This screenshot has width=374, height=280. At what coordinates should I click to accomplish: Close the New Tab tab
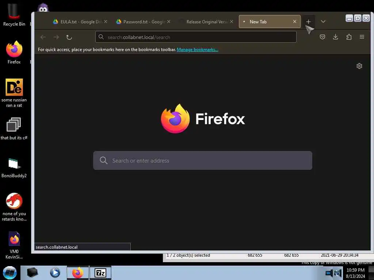point(295,22)
